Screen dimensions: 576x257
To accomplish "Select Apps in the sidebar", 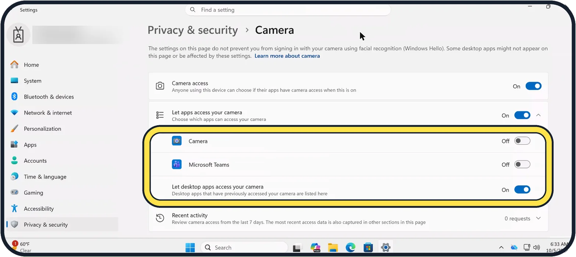I will [x=62, y=145].
